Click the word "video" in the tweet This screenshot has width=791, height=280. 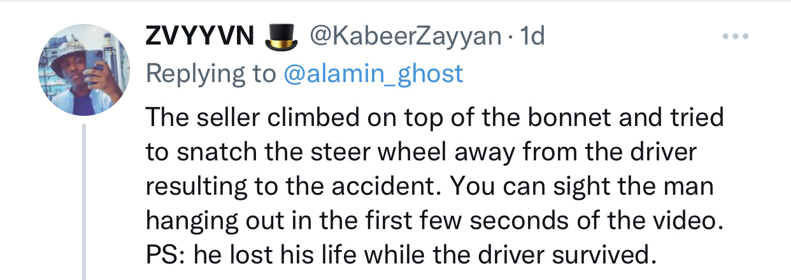point(680,221)
